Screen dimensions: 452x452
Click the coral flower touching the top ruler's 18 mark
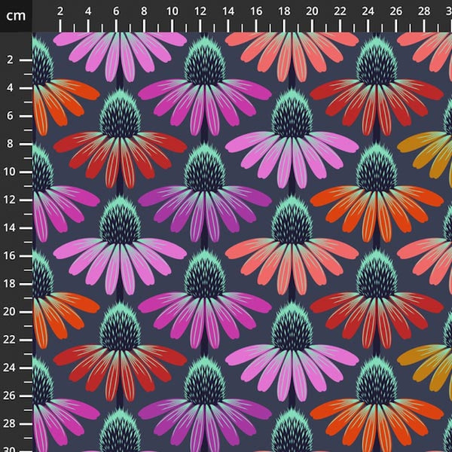point(290,51)
